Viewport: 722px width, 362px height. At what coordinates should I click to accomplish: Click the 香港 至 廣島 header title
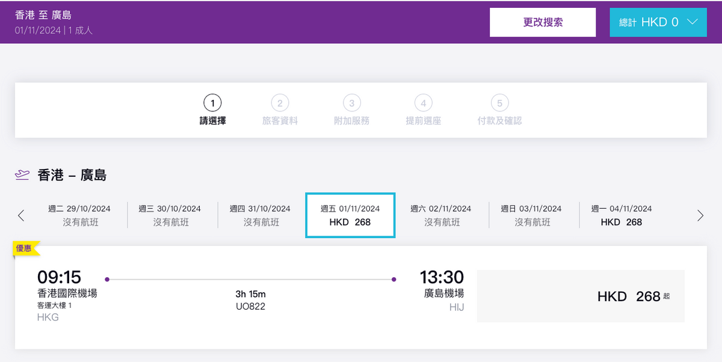click(43, 15)
